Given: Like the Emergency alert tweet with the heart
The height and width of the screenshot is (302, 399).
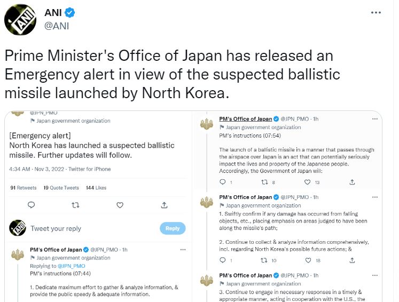Looking at the screenshot, I should pyautogui.click(x=120, y=204).
